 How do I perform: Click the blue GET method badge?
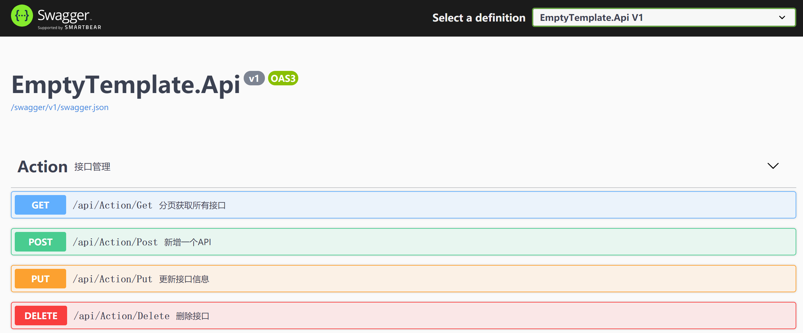[x=40, y=205]
